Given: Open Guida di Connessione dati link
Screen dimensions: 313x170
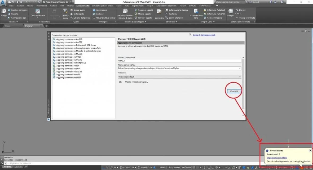Looking at the screenshot, I should tap(204, 35).
